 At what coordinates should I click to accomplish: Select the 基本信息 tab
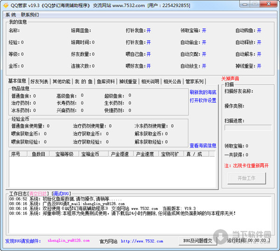pyautogui.click(x=17, y=81)
